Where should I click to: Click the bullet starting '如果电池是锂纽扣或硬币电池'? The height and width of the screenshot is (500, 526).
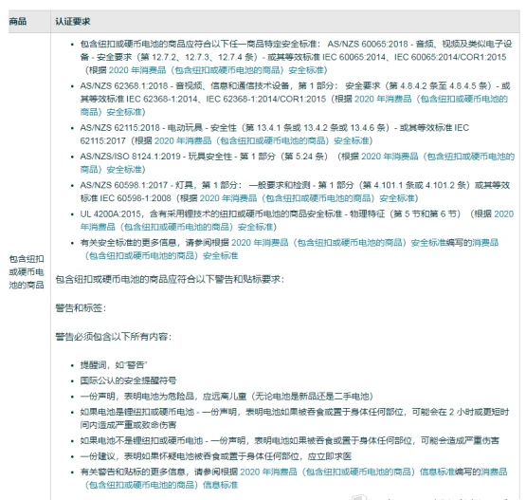(x=294, y=418)
